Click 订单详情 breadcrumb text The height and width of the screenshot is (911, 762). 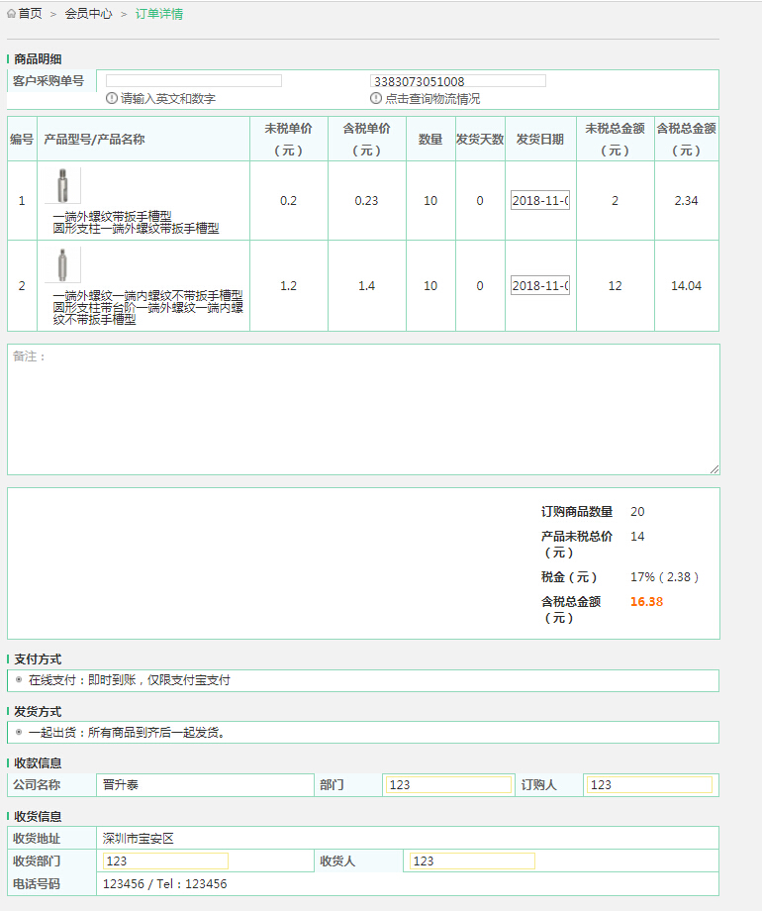pos(159,14)
